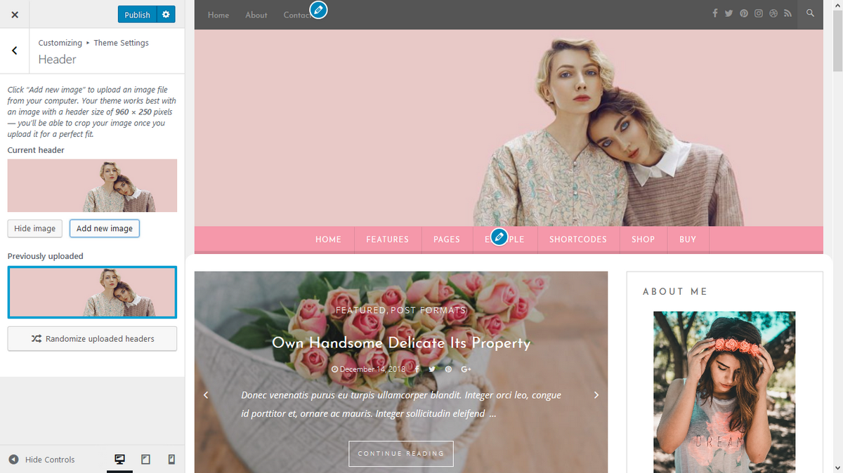843x473 pixels.
Task: Open the Dribbble icon in top bar
Action: pos(773,13)
